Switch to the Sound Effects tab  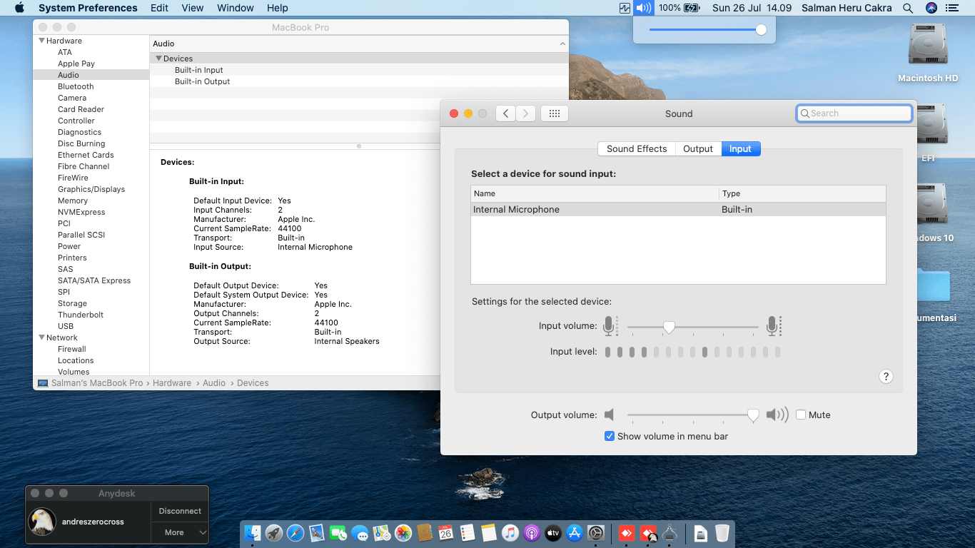[636, 148]
